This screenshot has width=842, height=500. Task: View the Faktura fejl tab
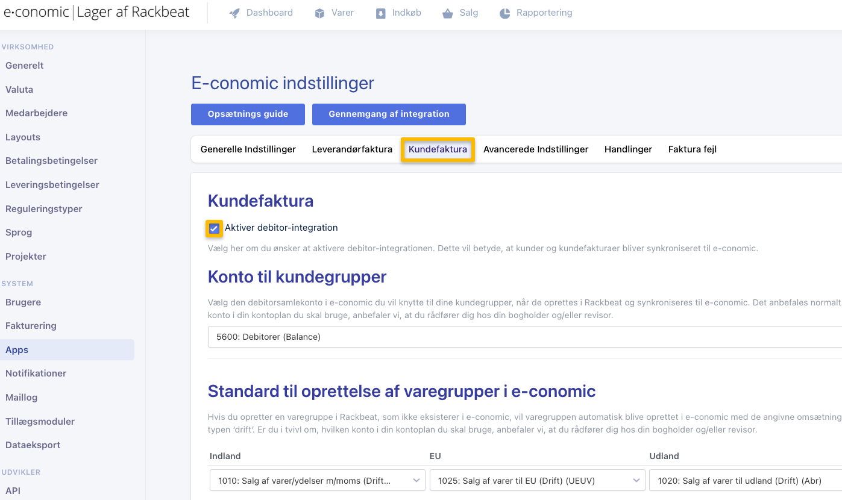pos(692,149)
